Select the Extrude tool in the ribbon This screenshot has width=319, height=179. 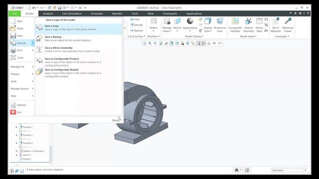(x=136, y=25)
